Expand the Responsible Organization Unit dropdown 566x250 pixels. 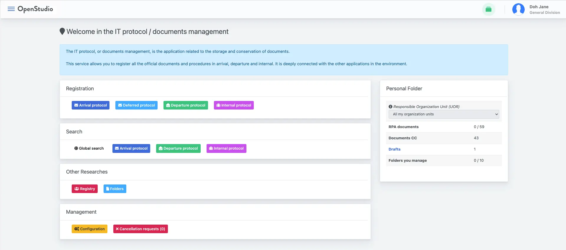coord(444,114)
